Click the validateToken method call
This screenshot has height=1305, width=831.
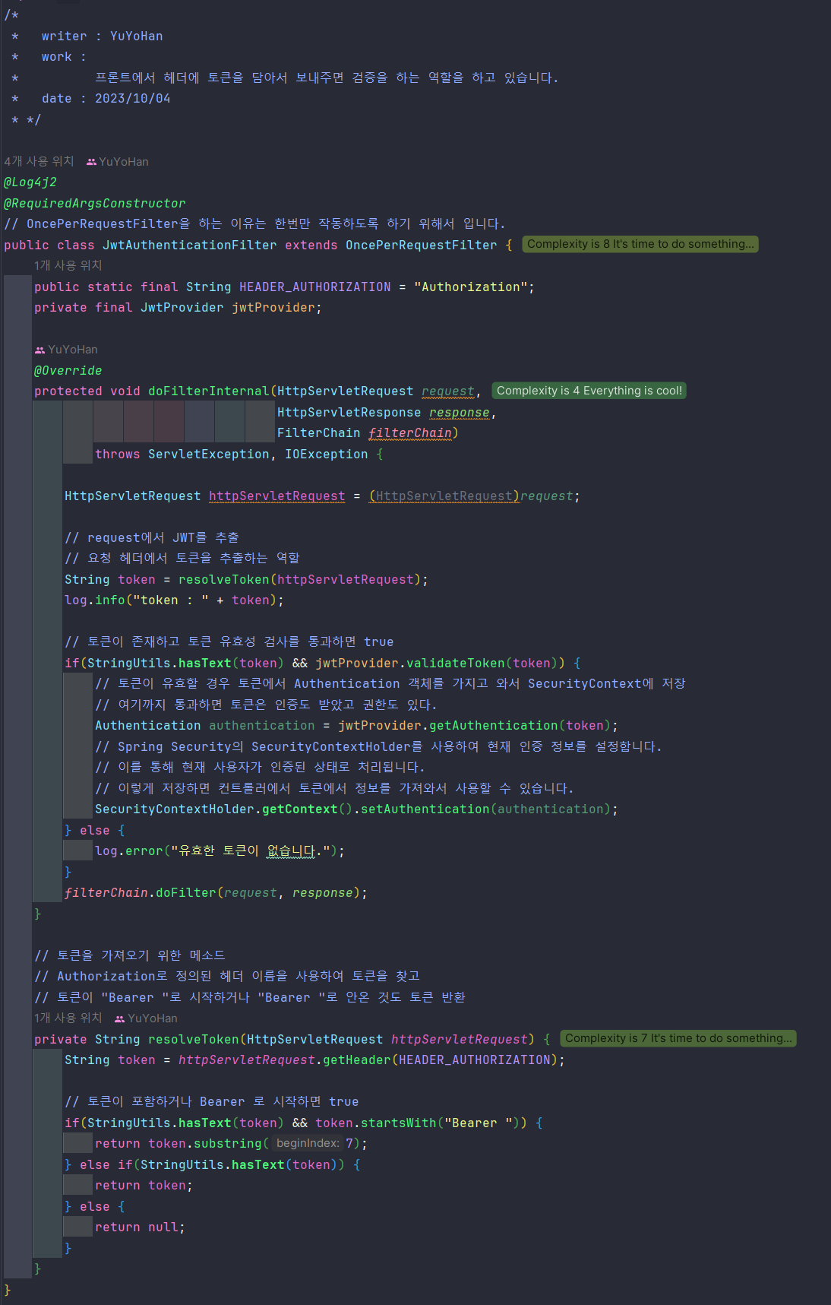coord(456,664)
